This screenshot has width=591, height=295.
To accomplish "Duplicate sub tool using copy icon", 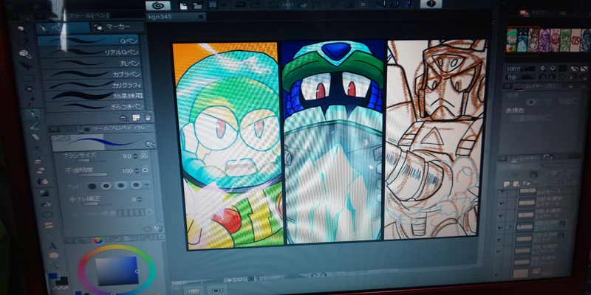I will point(136,117).
